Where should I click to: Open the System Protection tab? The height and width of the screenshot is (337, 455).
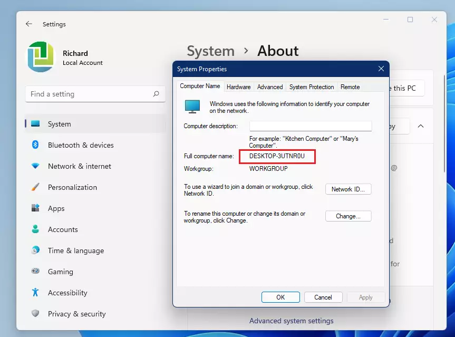pos(312,87)
